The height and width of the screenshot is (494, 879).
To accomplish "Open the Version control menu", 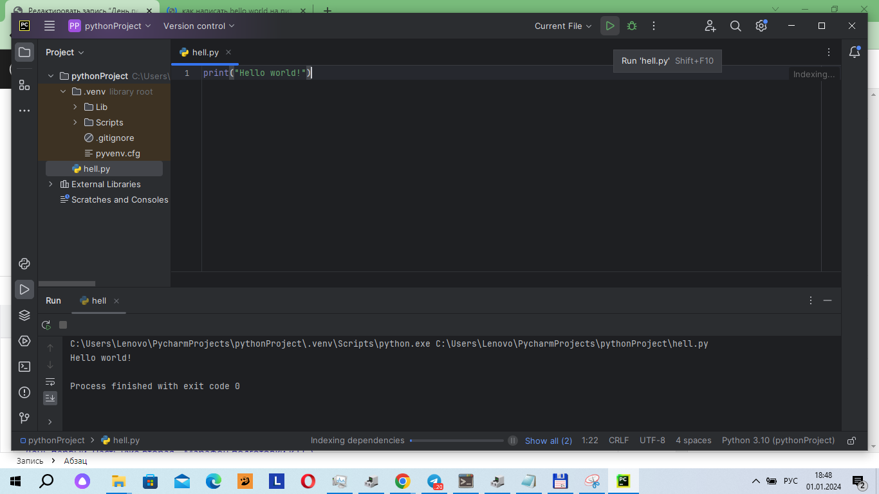I will [199, 26].
